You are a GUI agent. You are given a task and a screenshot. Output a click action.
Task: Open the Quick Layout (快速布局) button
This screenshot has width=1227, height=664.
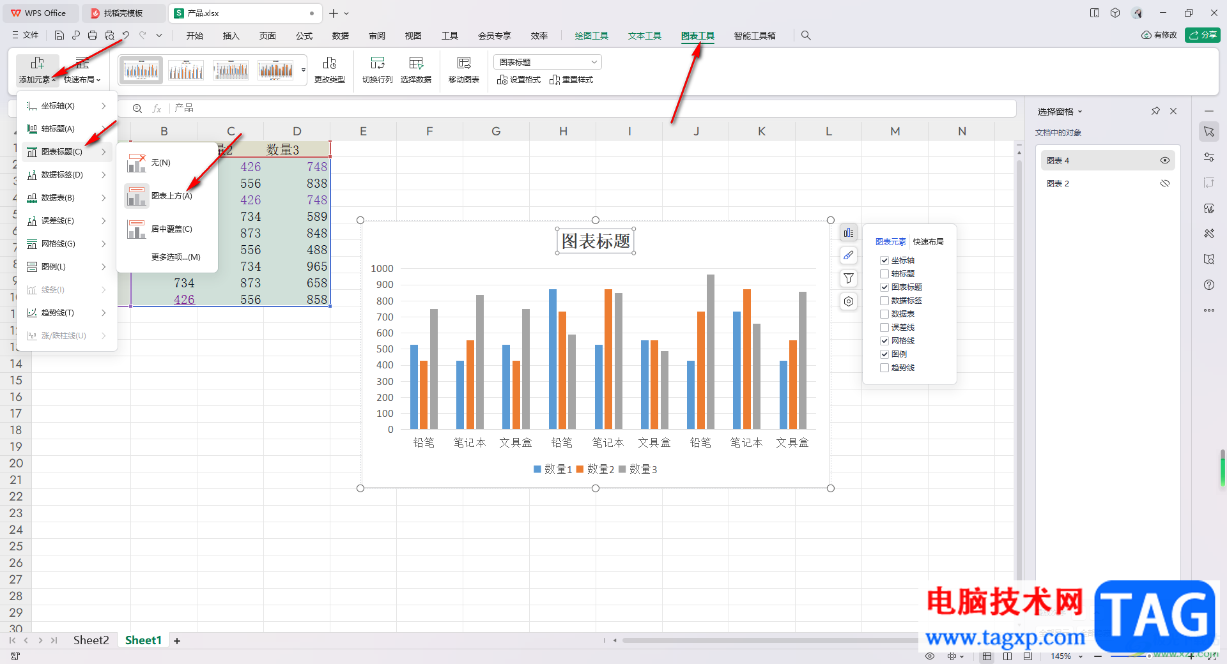tap(82, 70)
